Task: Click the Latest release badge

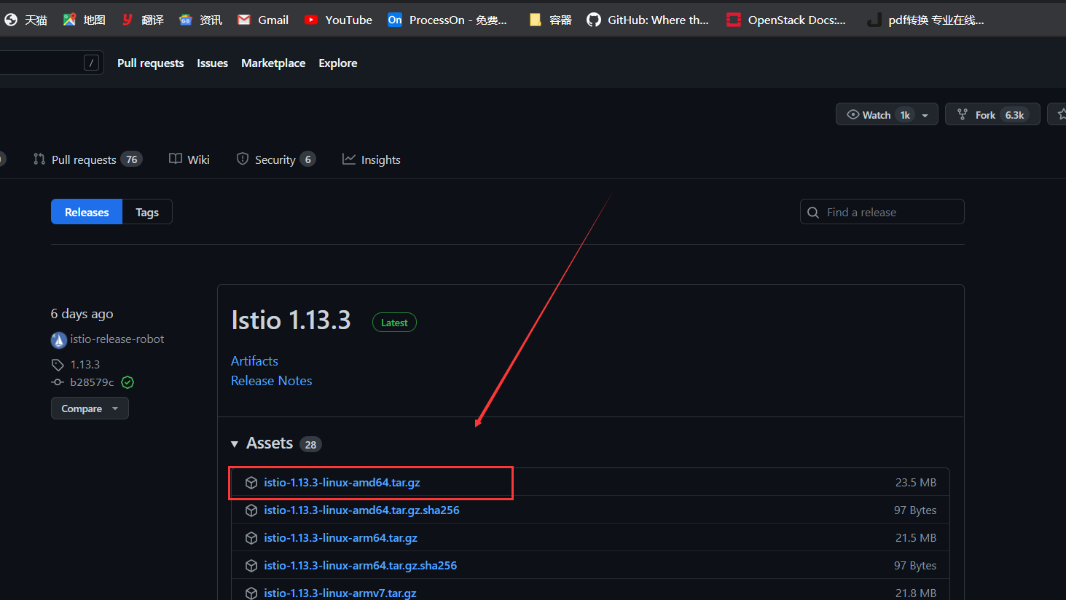Action: 394,323
